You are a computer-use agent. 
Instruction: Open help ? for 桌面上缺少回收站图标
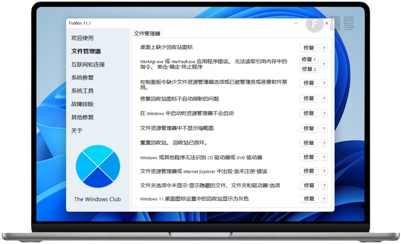tap(324, 48)
